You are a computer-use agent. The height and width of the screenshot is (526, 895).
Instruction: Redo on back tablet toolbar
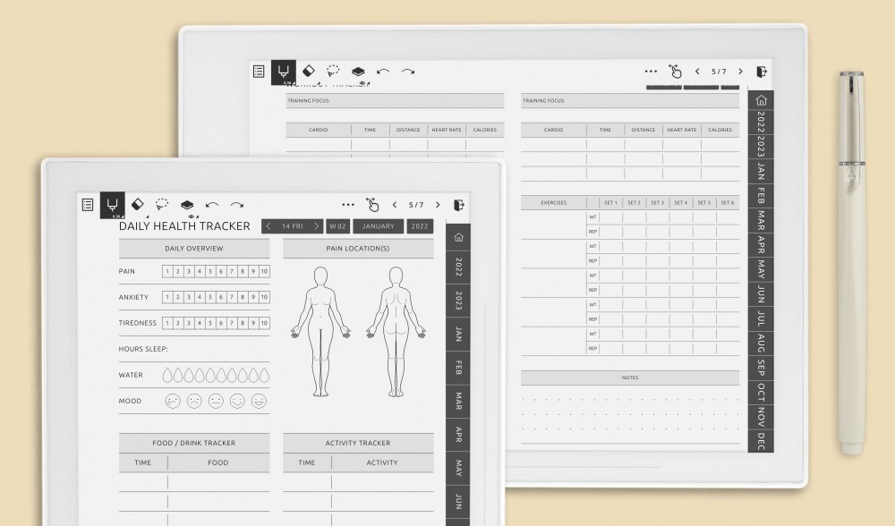408,72
